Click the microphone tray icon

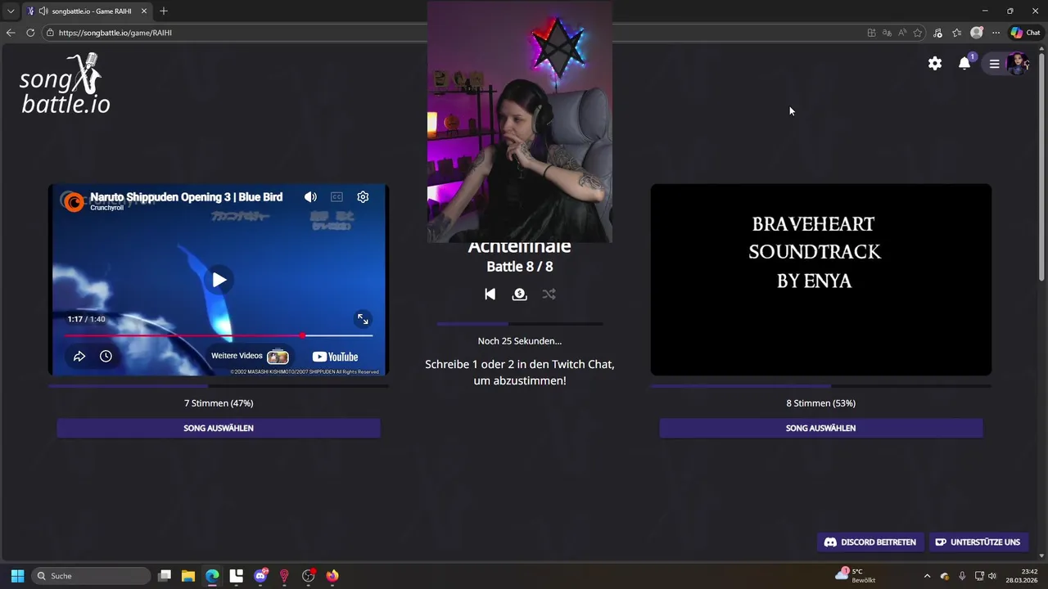(962, 576)
